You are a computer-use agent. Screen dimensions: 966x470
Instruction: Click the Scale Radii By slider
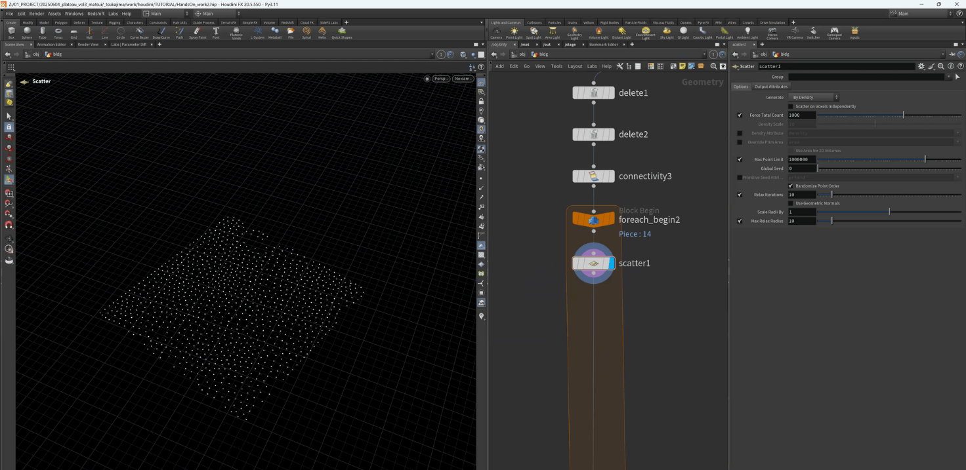[x=889, y=212]
